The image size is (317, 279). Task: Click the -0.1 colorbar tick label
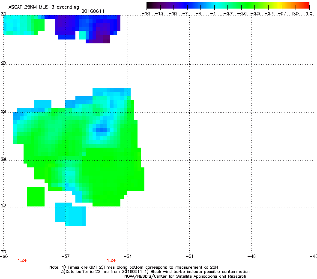282,14
